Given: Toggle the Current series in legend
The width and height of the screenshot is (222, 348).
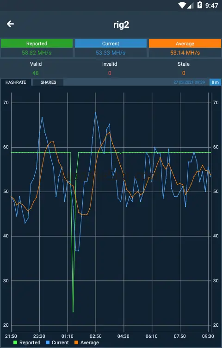Looking at the screenshot, I should coord(57,342).
